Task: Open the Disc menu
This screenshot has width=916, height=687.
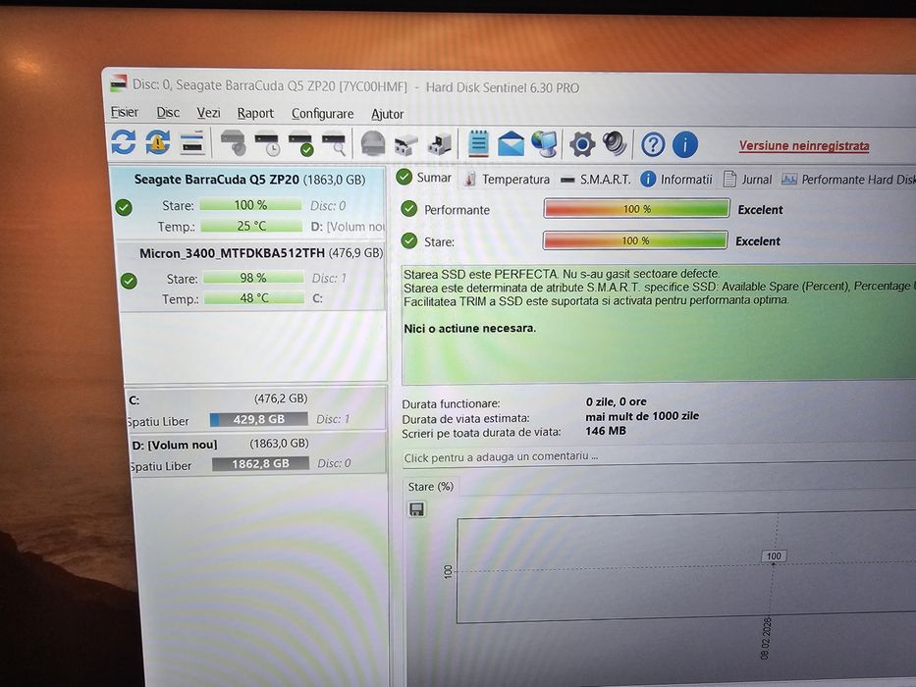Action: coord(168,112)
